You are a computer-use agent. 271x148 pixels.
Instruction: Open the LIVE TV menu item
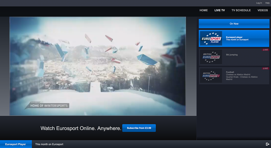pyautogui.click(x=220, y=10)
